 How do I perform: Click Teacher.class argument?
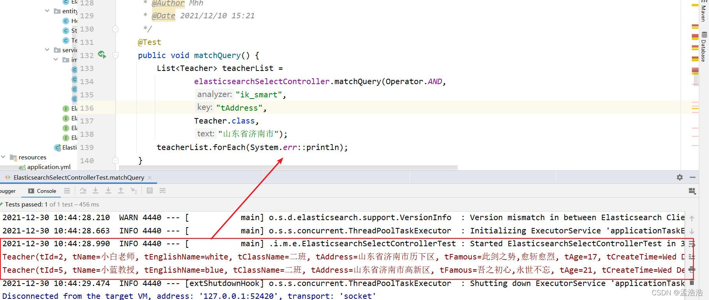tap(225, 121)
